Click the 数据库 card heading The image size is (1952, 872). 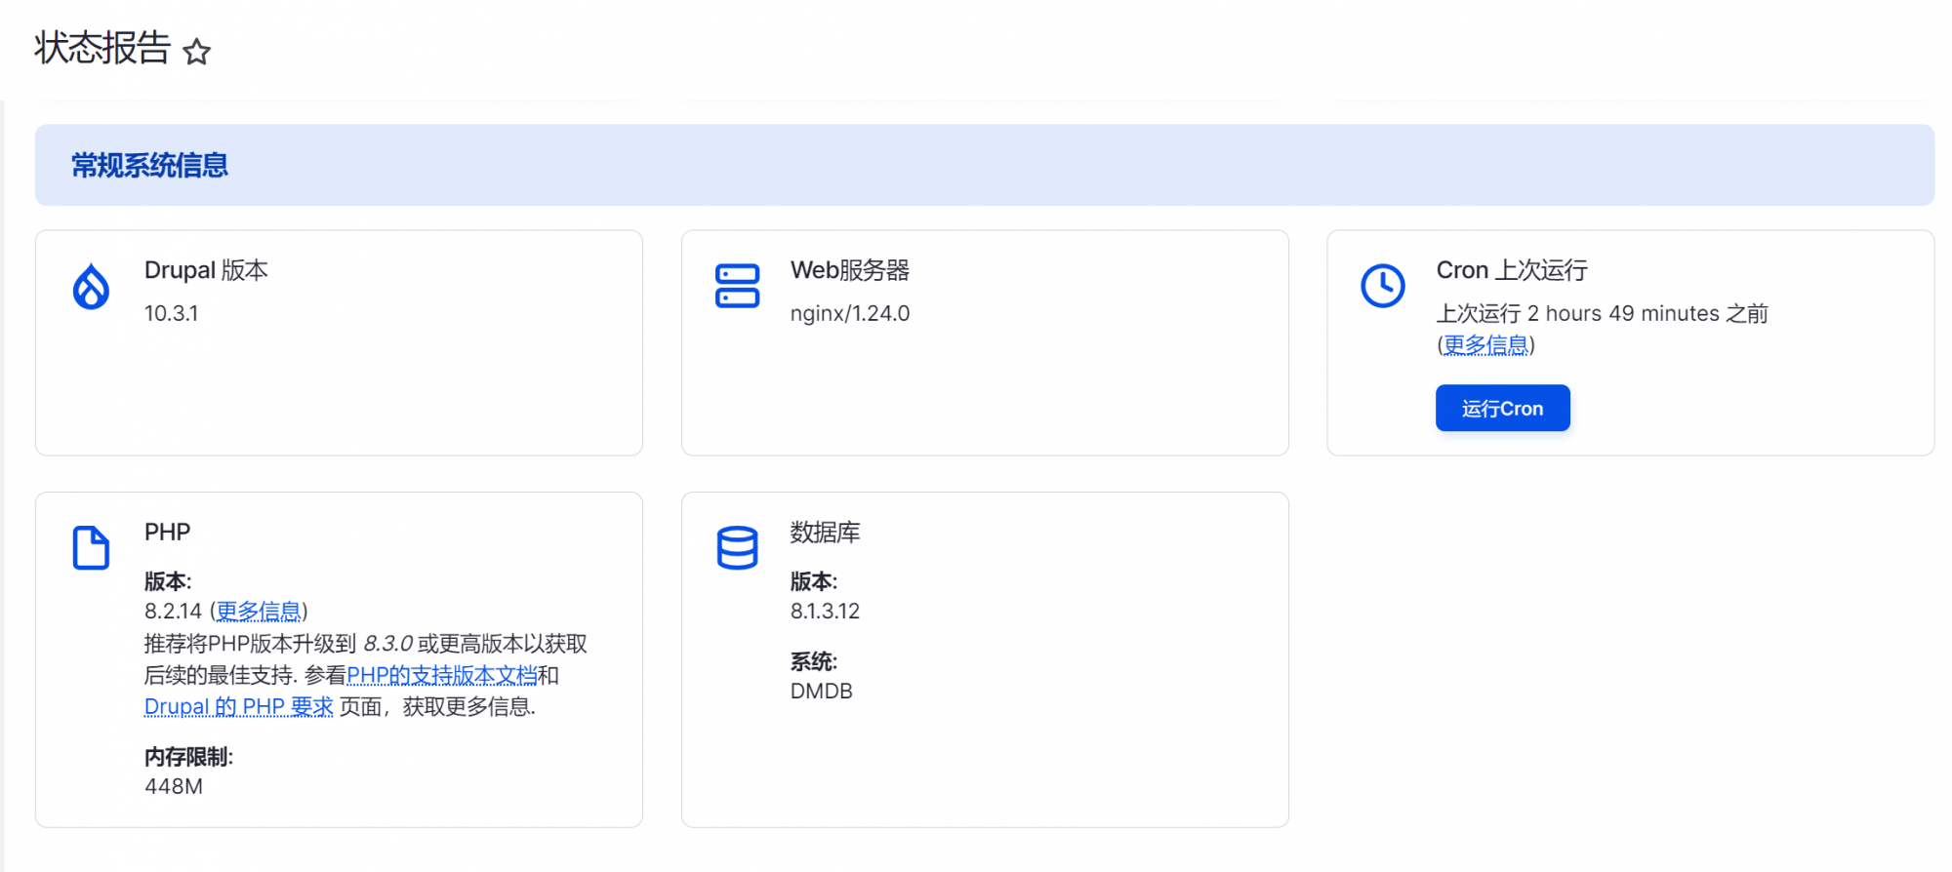tap(826, 532)
